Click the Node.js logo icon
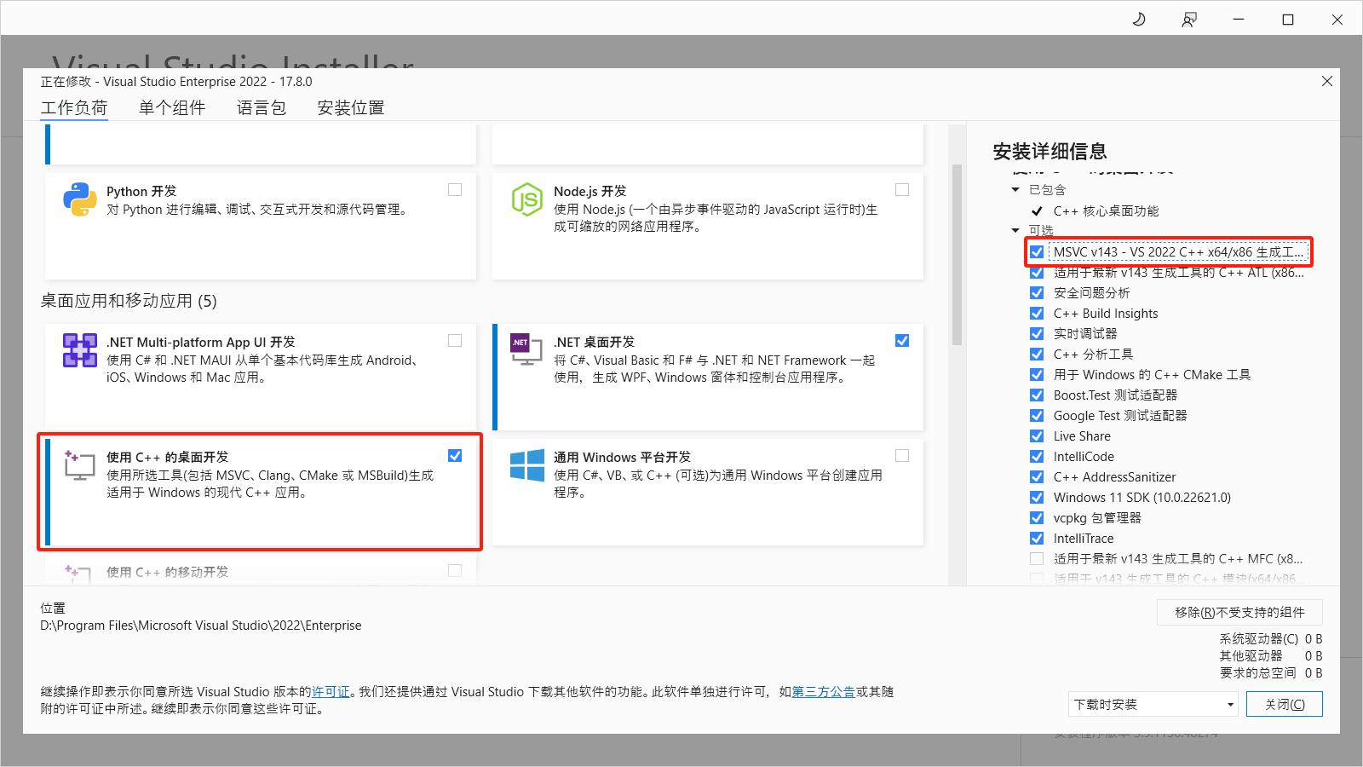 point(527,199)
